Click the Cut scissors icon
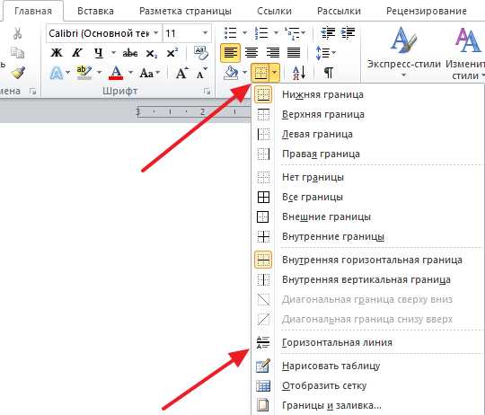485x415 pixels. [x=17, y=33]
